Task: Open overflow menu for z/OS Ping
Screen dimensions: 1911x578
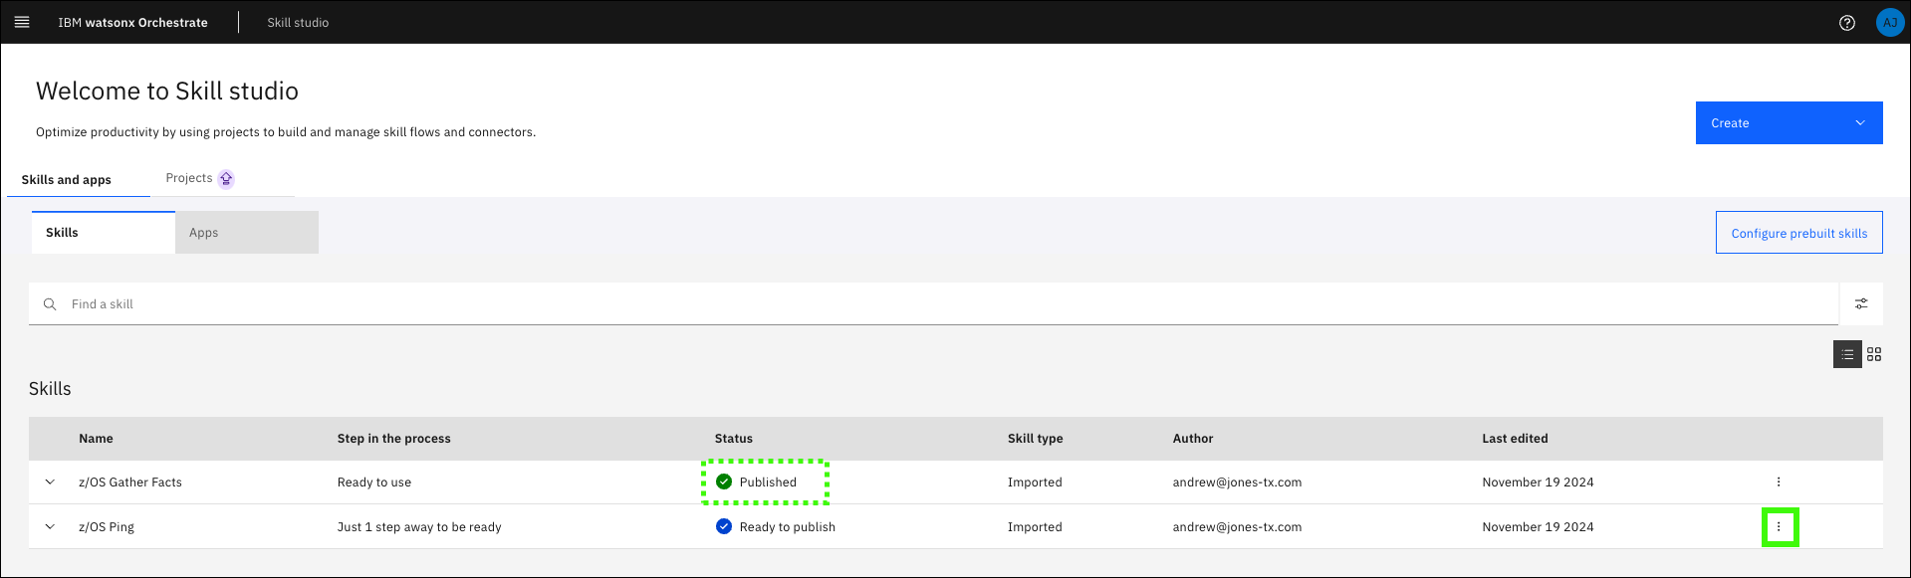Action: [x=1779, y=527]
